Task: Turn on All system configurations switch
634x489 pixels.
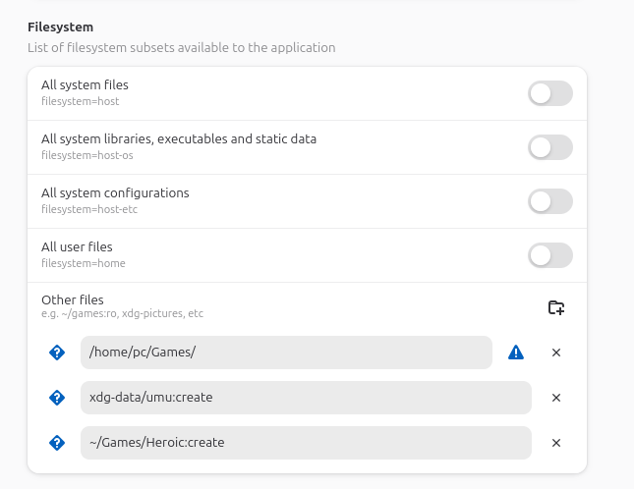Action: click(549, 201)
